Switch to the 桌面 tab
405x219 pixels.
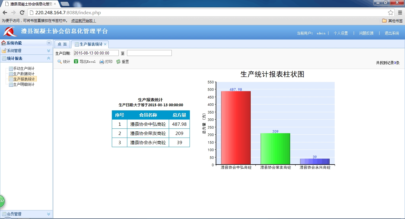click(x=62, y=44)
